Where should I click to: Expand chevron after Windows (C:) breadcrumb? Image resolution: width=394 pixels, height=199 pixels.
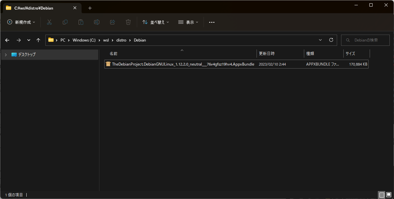point(100,40)
